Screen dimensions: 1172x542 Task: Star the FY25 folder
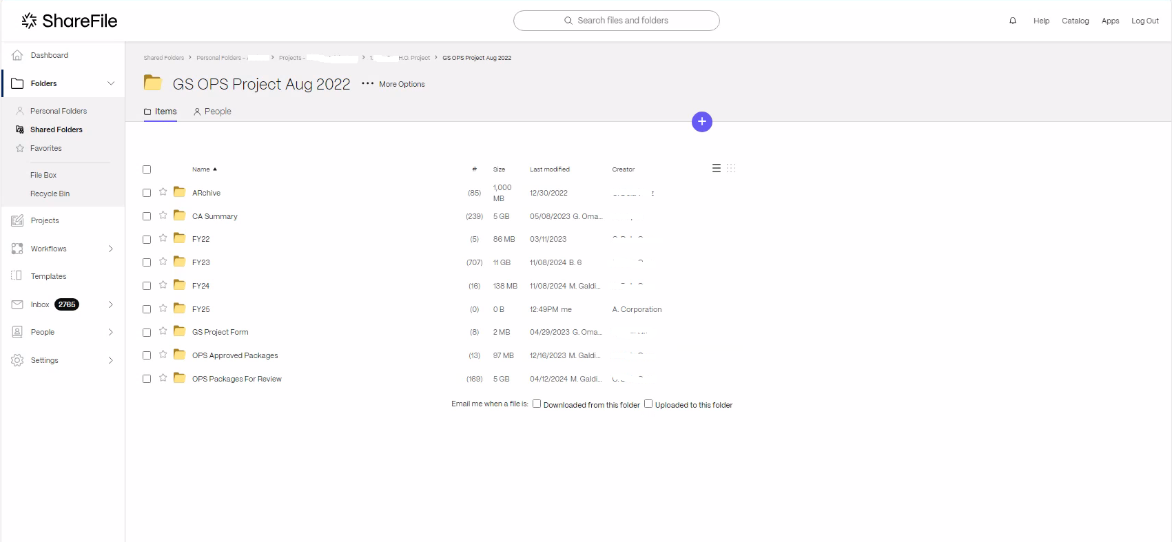click(x=163, y=309)
